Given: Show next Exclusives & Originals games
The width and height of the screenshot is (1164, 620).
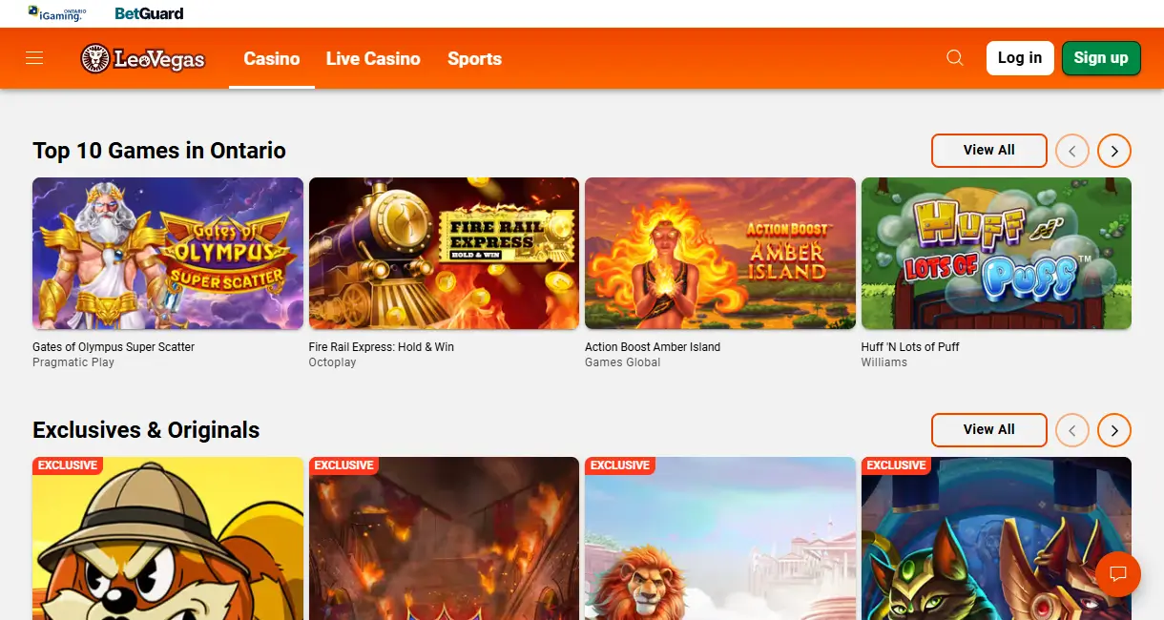Looking at the screenshot, I should [1114, 430].
